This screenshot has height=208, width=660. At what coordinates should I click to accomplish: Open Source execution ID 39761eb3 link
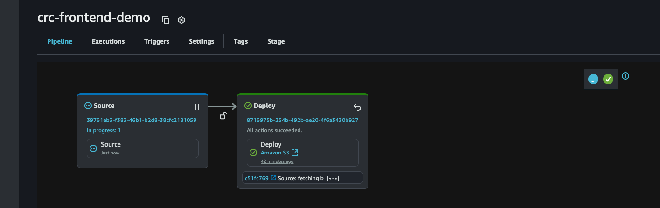point(141,120)
